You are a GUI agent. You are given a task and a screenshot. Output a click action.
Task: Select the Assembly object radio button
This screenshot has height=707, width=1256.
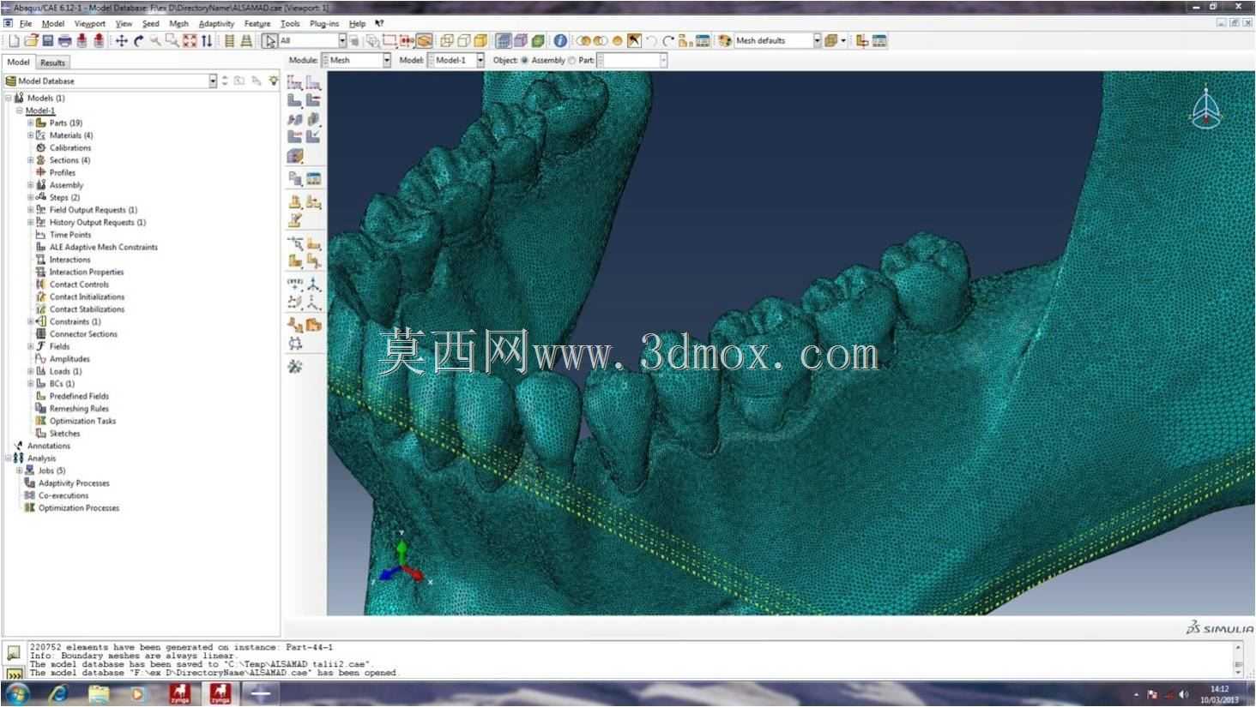tap(525, 61)
